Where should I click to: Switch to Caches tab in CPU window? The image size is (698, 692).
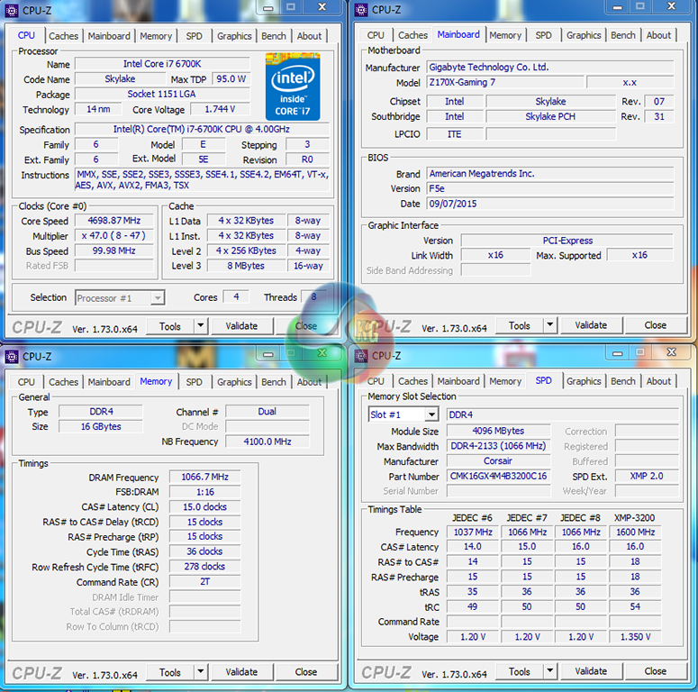[63, 36]
